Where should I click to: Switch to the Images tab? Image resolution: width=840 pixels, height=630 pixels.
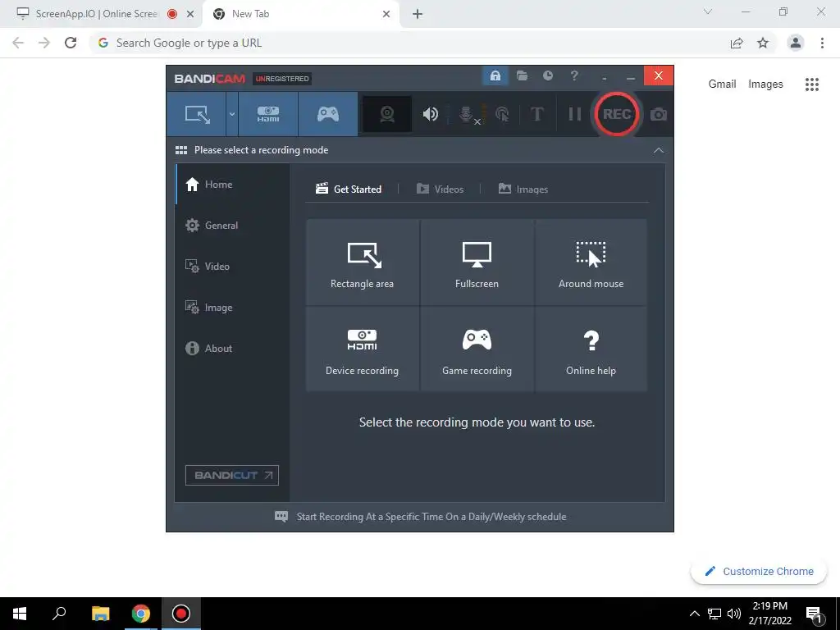[x=523, y=189]
